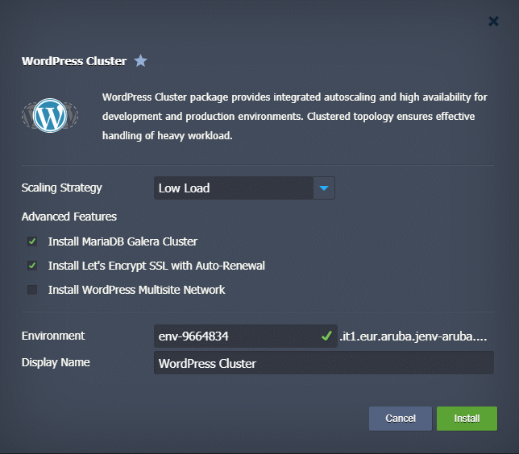Select the Low Load scaling strategy field

tap(234, 188)
